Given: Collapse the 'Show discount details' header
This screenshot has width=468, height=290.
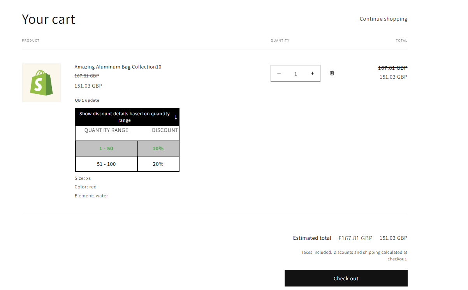Looking at the screenshot, I should click(x=124, y=117).
